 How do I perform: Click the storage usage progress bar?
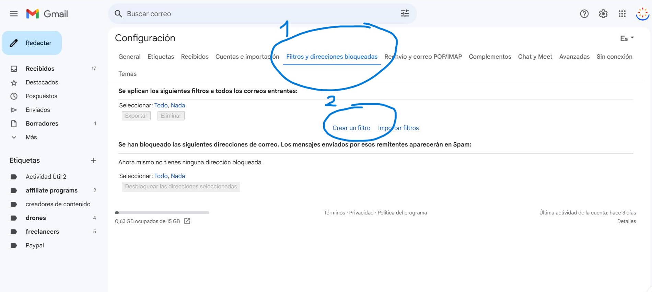[x=162, y=213]
